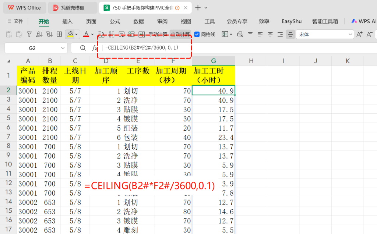Open the 宋体 font name dropdown
The height and width of the screenshot is (234, 377).
point(350,35)
